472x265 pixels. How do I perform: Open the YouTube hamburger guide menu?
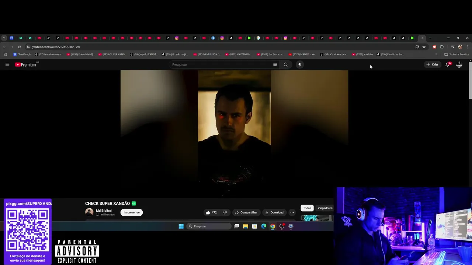pyautogui.click(x=7, y=64)
